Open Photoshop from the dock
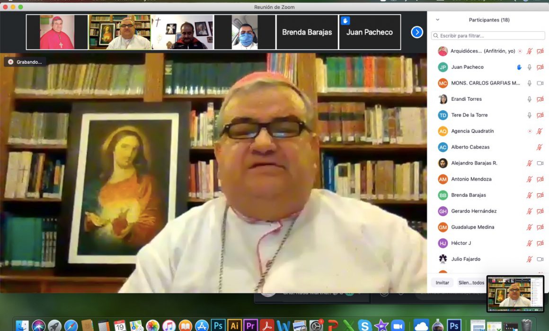This screenshot has width=549, height=331. click(x=218, y=325)
